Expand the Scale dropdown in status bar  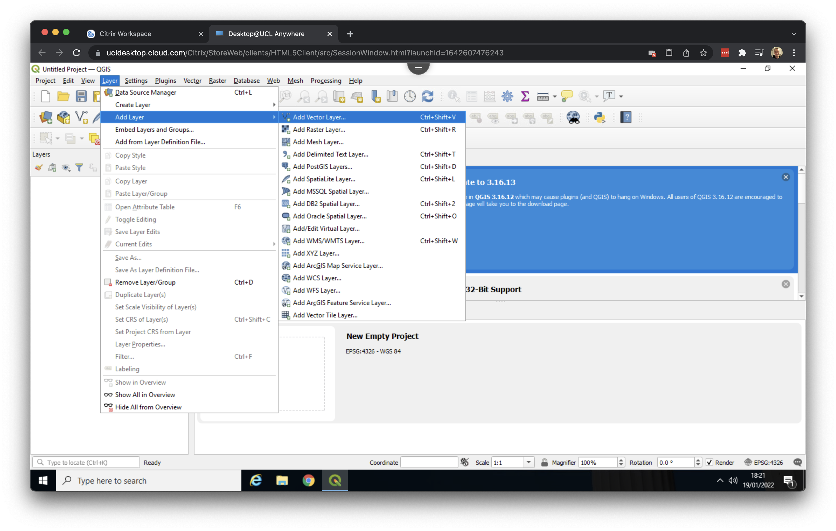click(x=528, y=462)
